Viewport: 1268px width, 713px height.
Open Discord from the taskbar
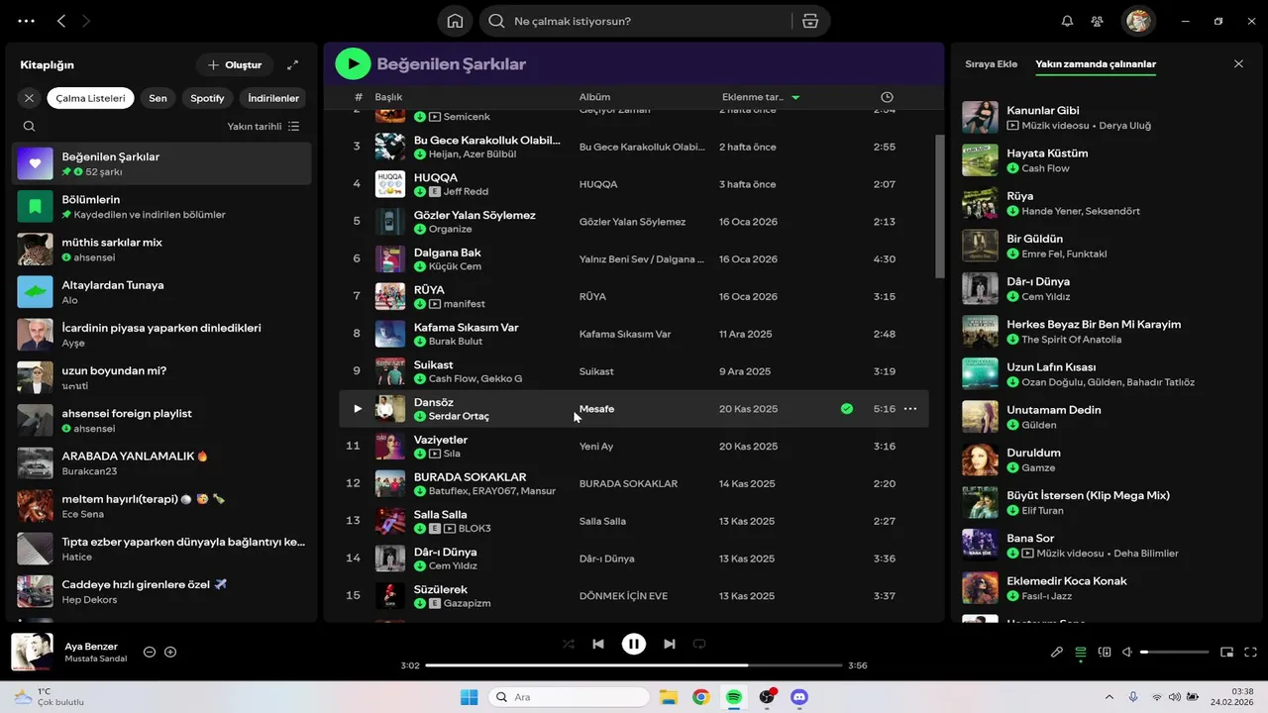pos(799,697)
